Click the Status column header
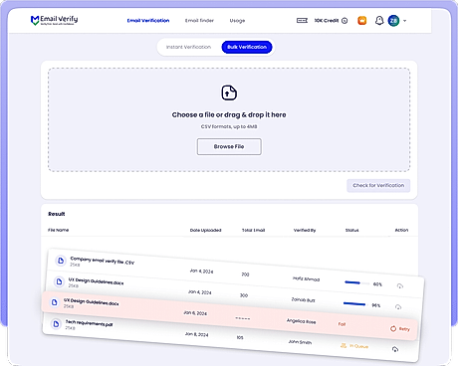This screenshot has height=366, width=458. [351, 230]
